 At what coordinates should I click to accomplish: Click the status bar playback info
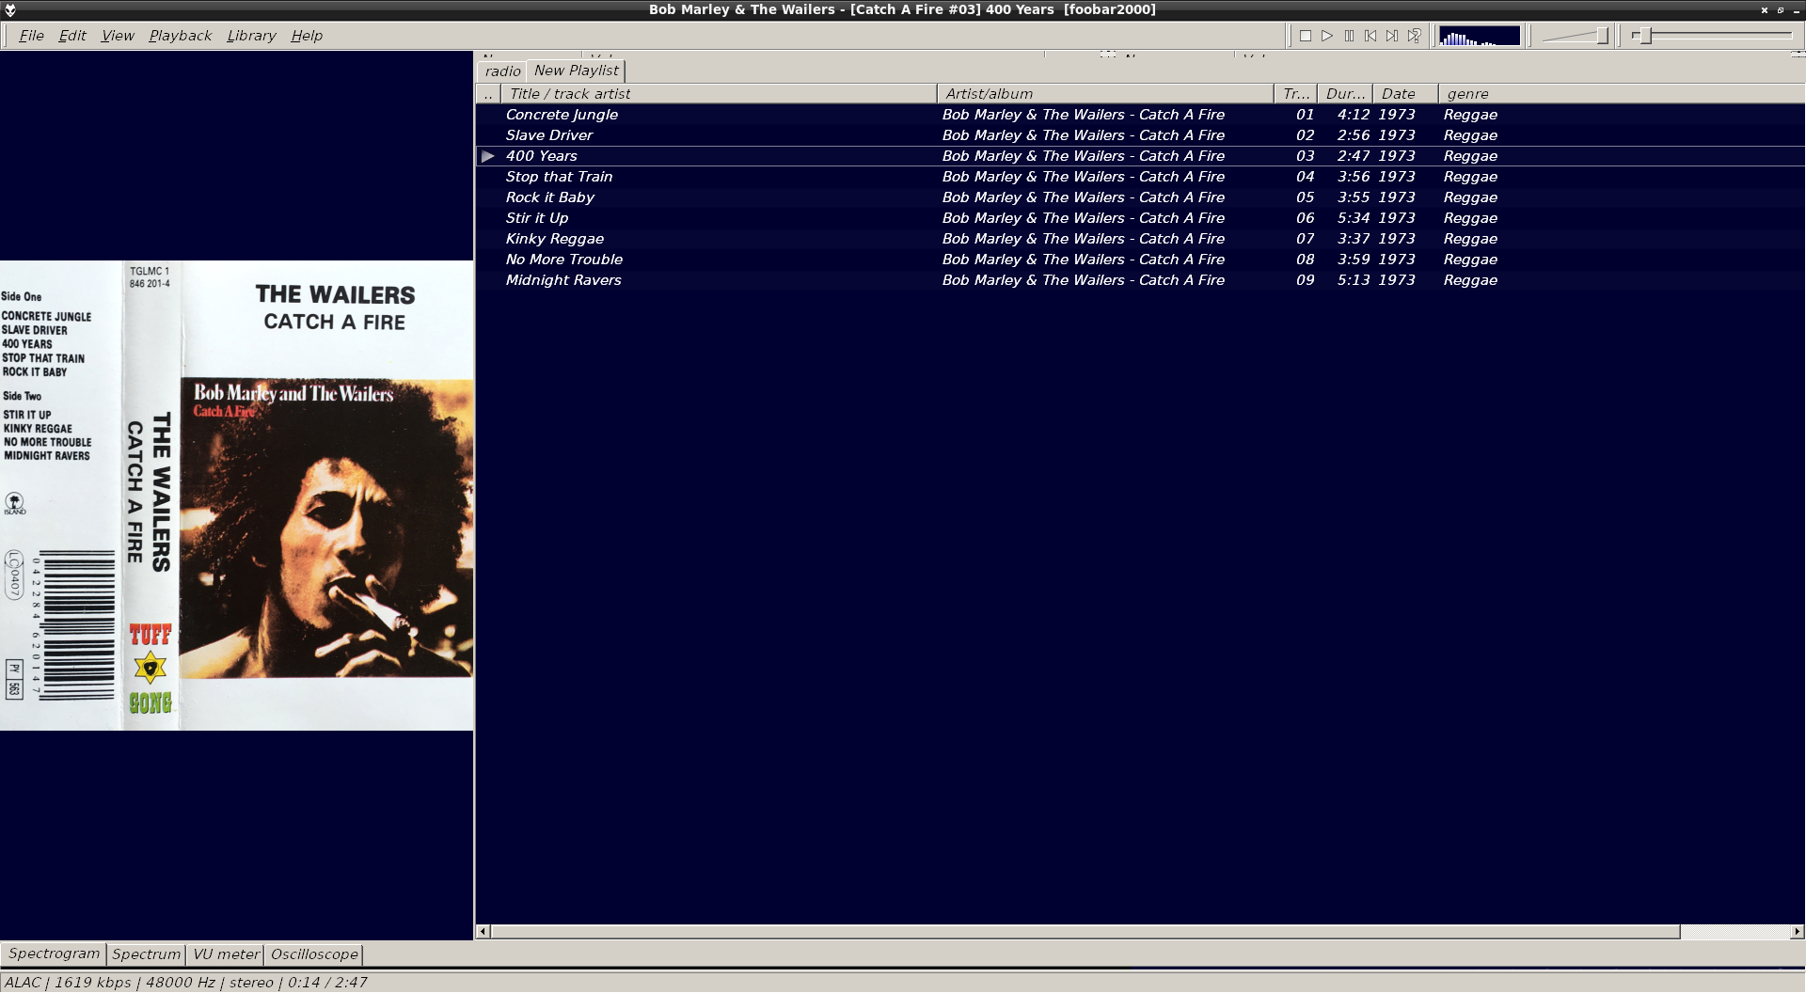pos(185,983)
